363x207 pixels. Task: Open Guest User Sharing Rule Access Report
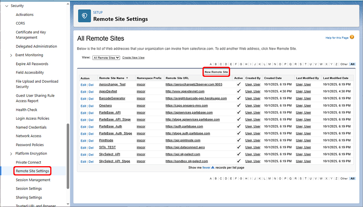coord(35,98)
